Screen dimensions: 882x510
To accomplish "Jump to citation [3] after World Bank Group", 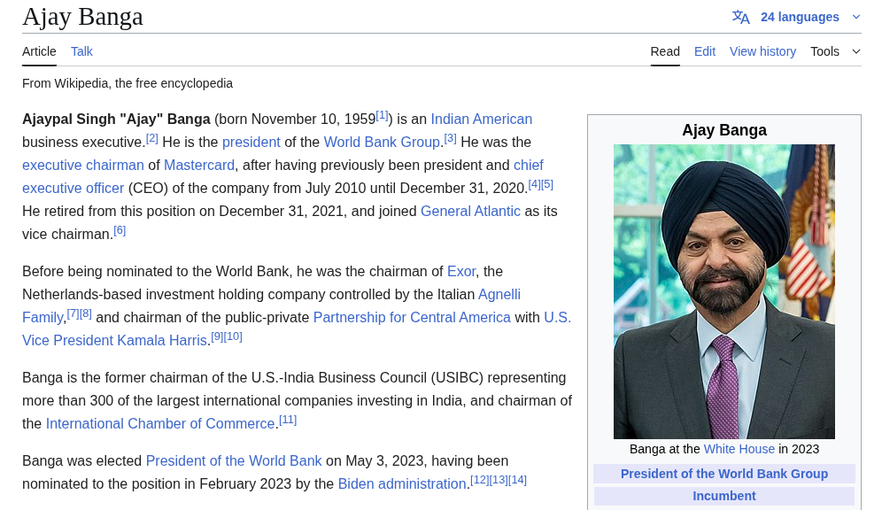I will click(x=450, y=138).
